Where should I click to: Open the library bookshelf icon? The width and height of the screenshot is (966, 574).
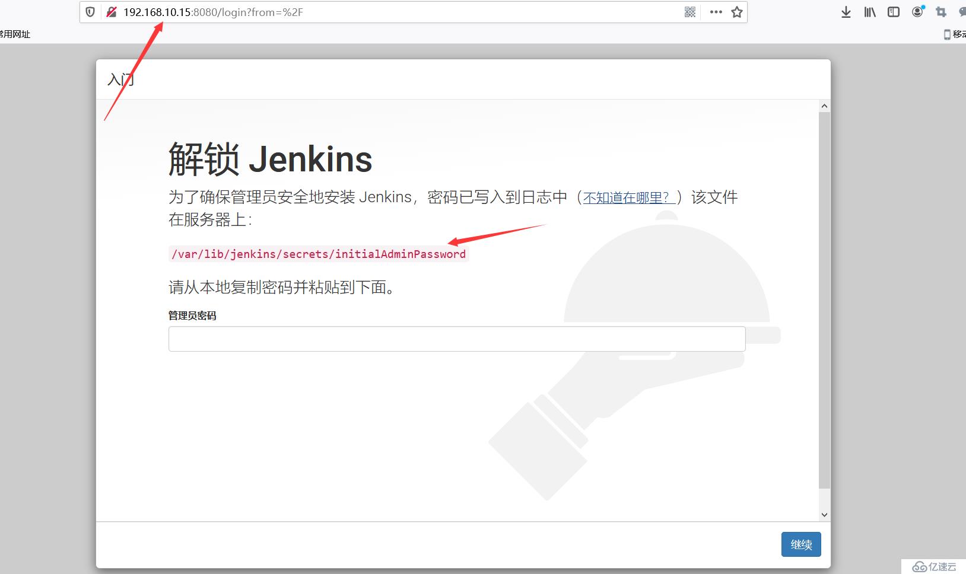coord(870,12)
